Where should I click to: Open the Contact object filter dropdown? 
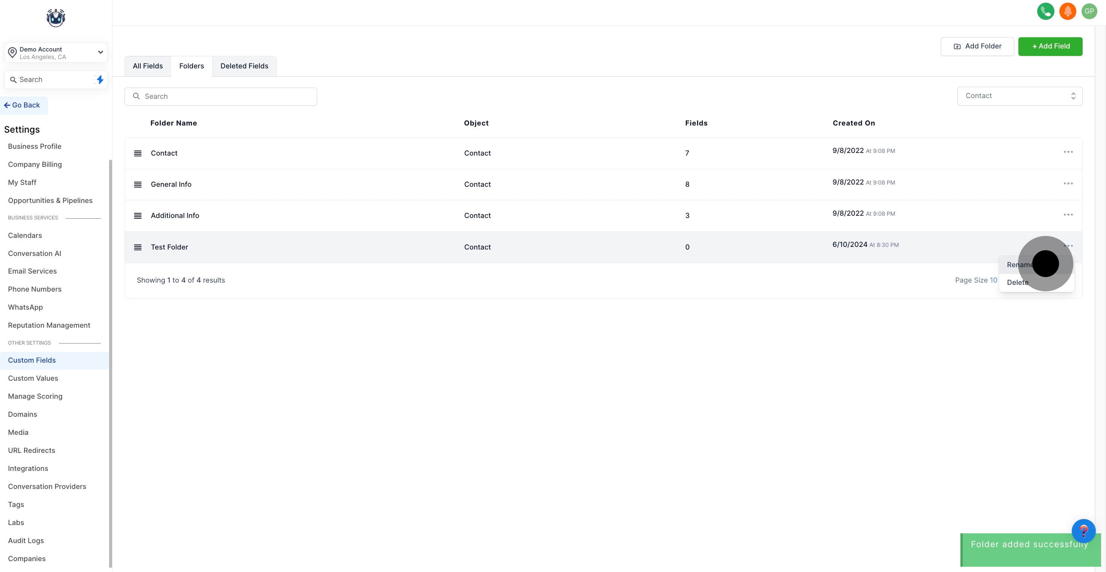[x=1019, y=96]
